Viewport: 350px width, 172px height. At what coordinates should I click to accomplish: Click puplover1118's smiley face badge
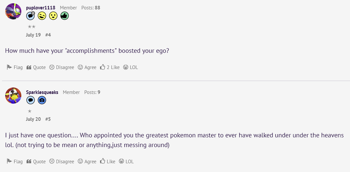[x=53, y=16]
